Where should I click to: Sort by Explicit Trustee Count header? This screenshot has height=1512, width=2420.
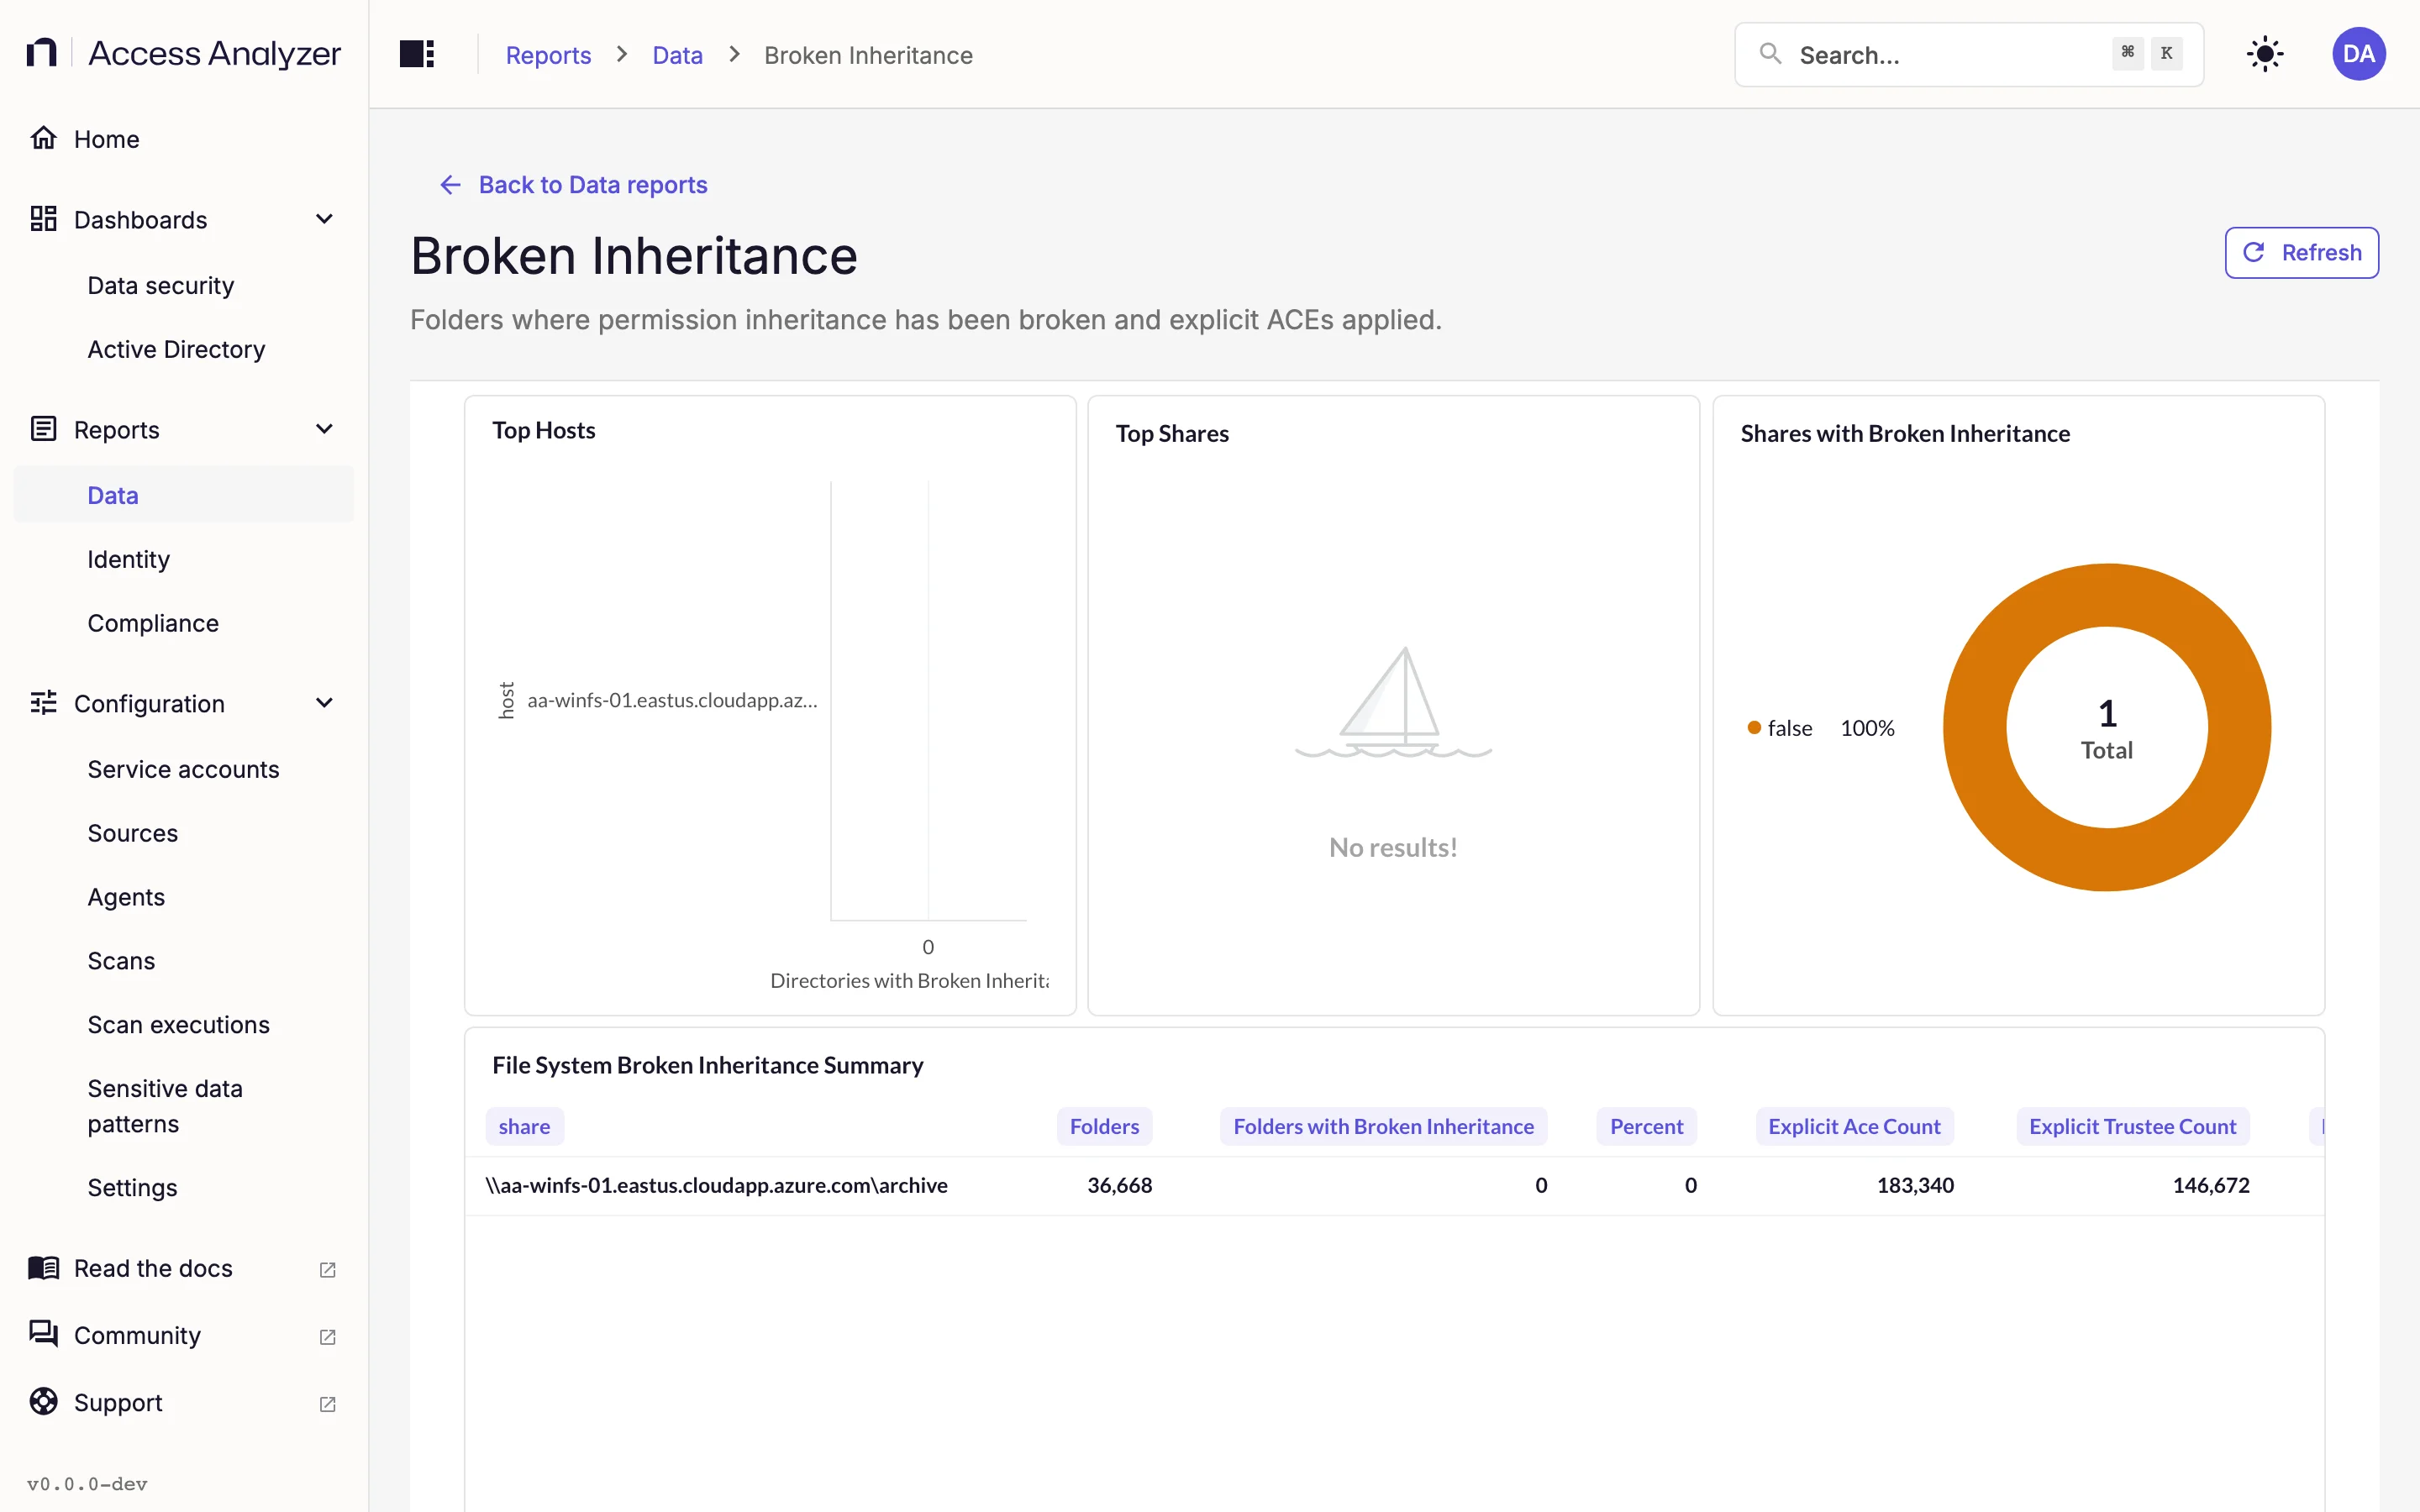(2132, 1126)
